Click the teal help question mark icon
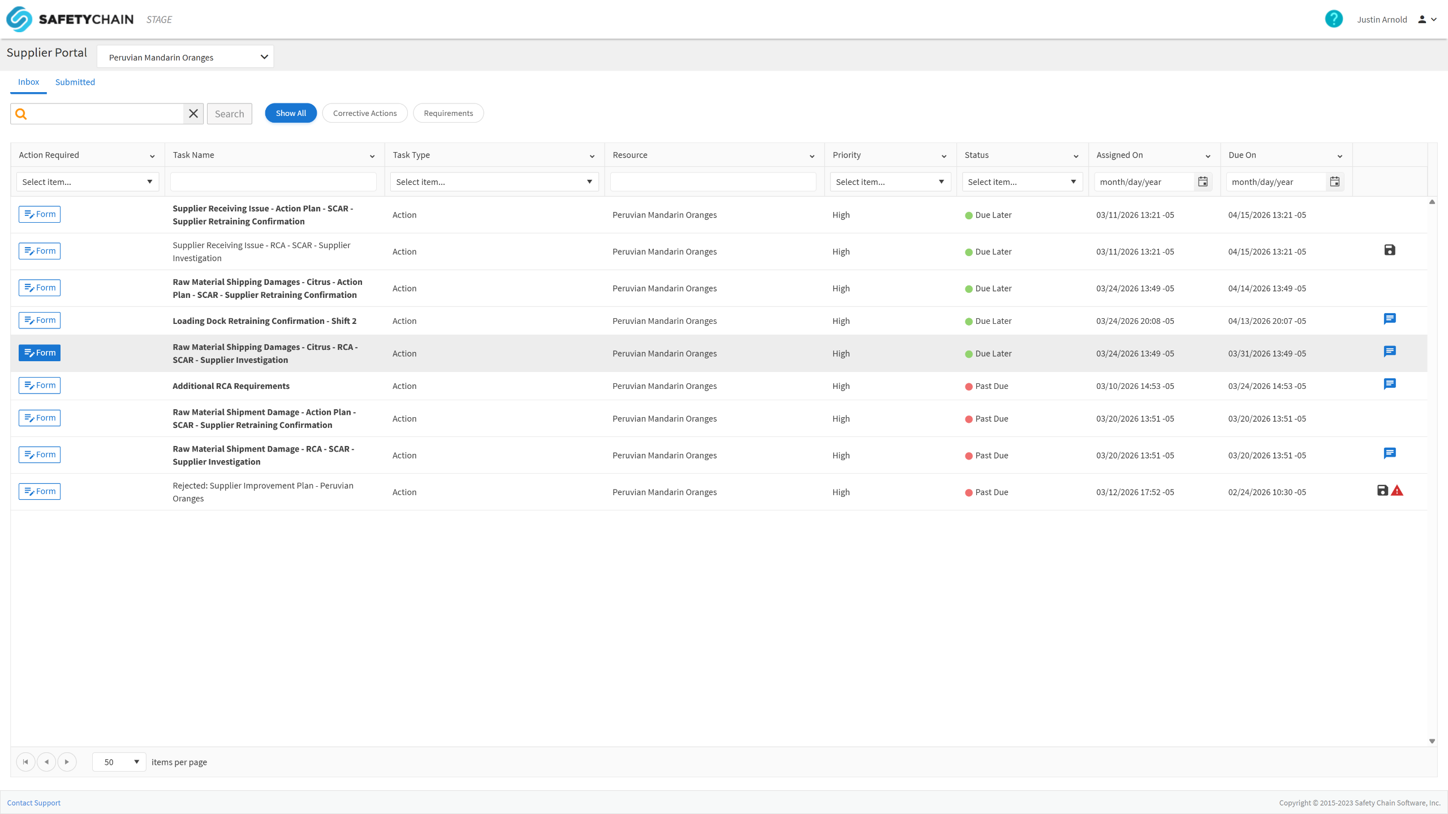This screenshot has height=814, width=1448. (1333, 19)
